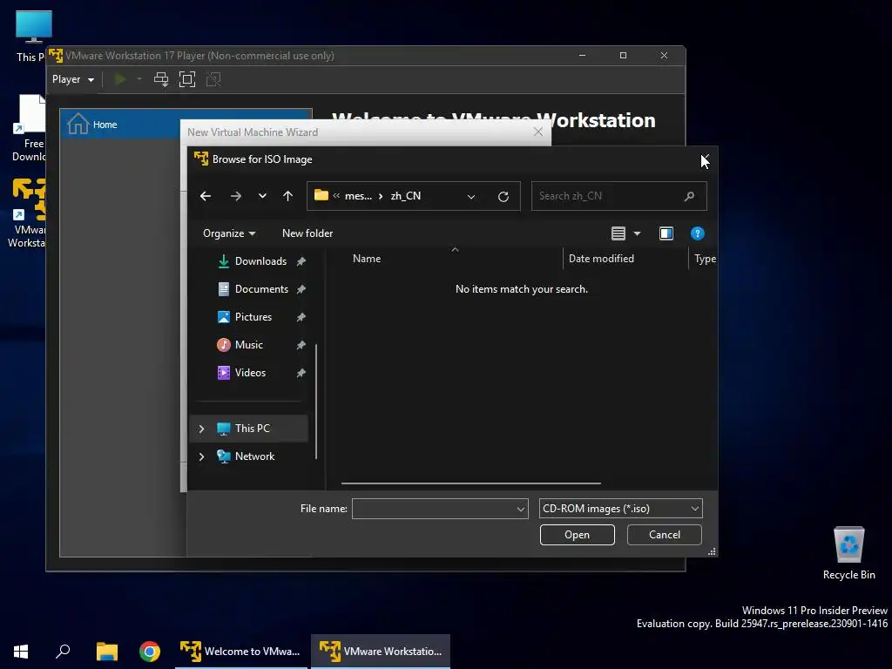Create a New folder
892x669 pixels.
[x=307, y=233]
